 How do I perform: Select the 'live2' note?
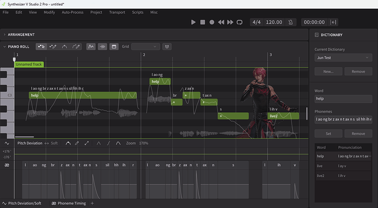pyautogui.click(x=283, y=116)
